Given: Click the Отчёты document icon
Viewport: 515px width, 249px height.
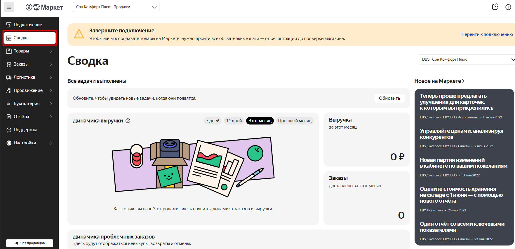Looking at the screenshot, I should pyautogui.click(x=9, y=117).
